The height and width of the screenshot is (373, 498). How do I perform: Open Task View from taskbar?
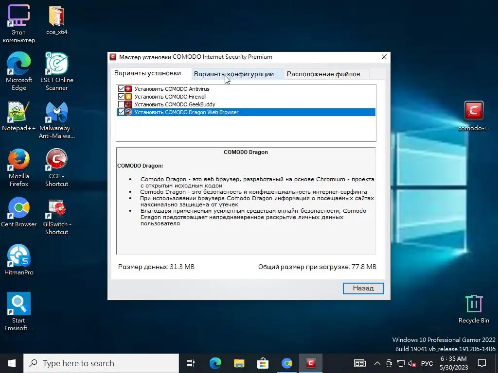click(191, 363)
